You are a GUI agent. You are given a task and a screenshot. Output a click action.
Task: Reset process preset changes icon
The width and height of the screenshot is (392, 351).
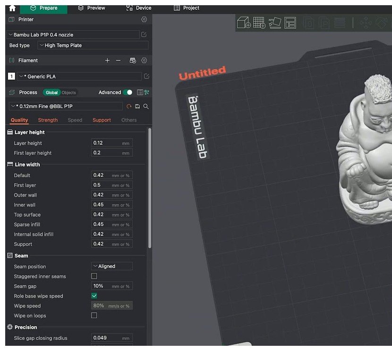(x=129, y=106)
